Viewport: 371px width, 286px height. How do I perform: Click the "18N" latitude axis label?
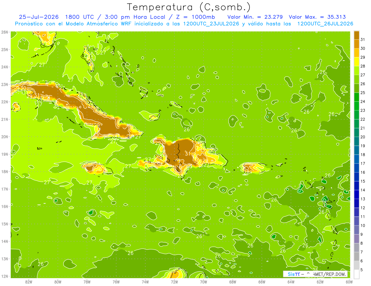(x=4, y=172)
